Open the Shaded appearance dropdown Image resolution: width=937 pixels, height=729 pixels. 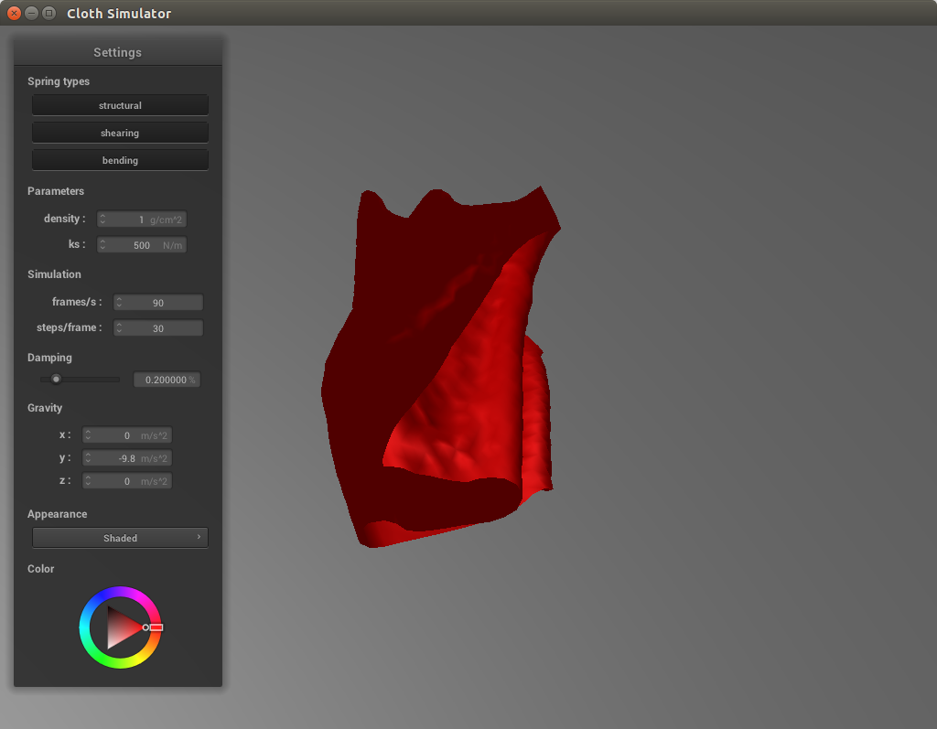point(120,538)
